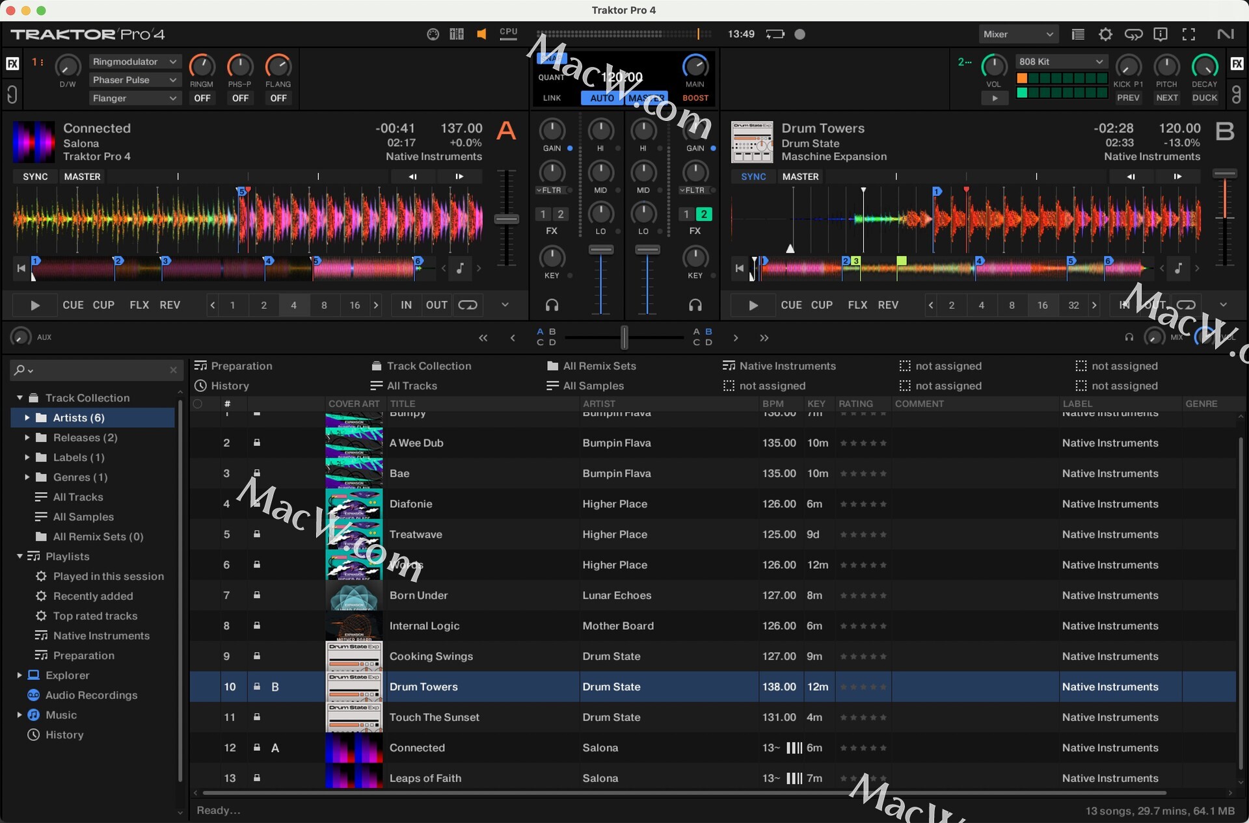Click the orange speaker audio indicator
1249x823 pixels.
coord(482,34)
